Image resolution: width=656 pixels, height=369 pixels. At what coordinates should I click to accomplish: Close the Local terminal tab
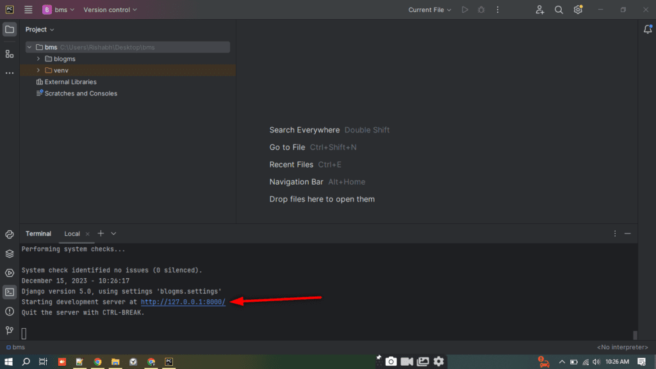click(87, 234)
